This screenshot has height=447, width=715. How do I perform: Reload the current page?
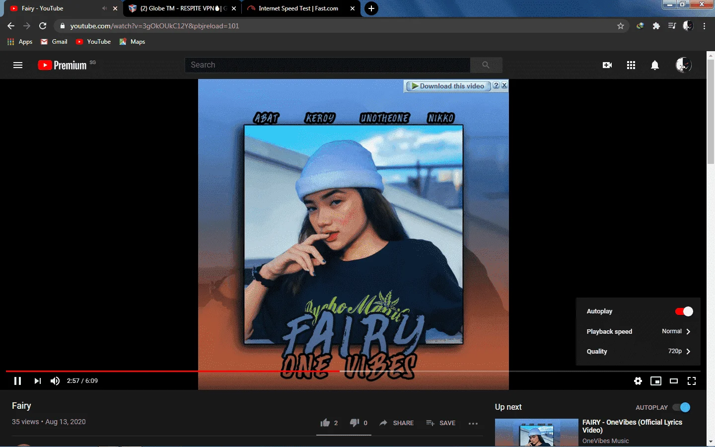[43, 26]
